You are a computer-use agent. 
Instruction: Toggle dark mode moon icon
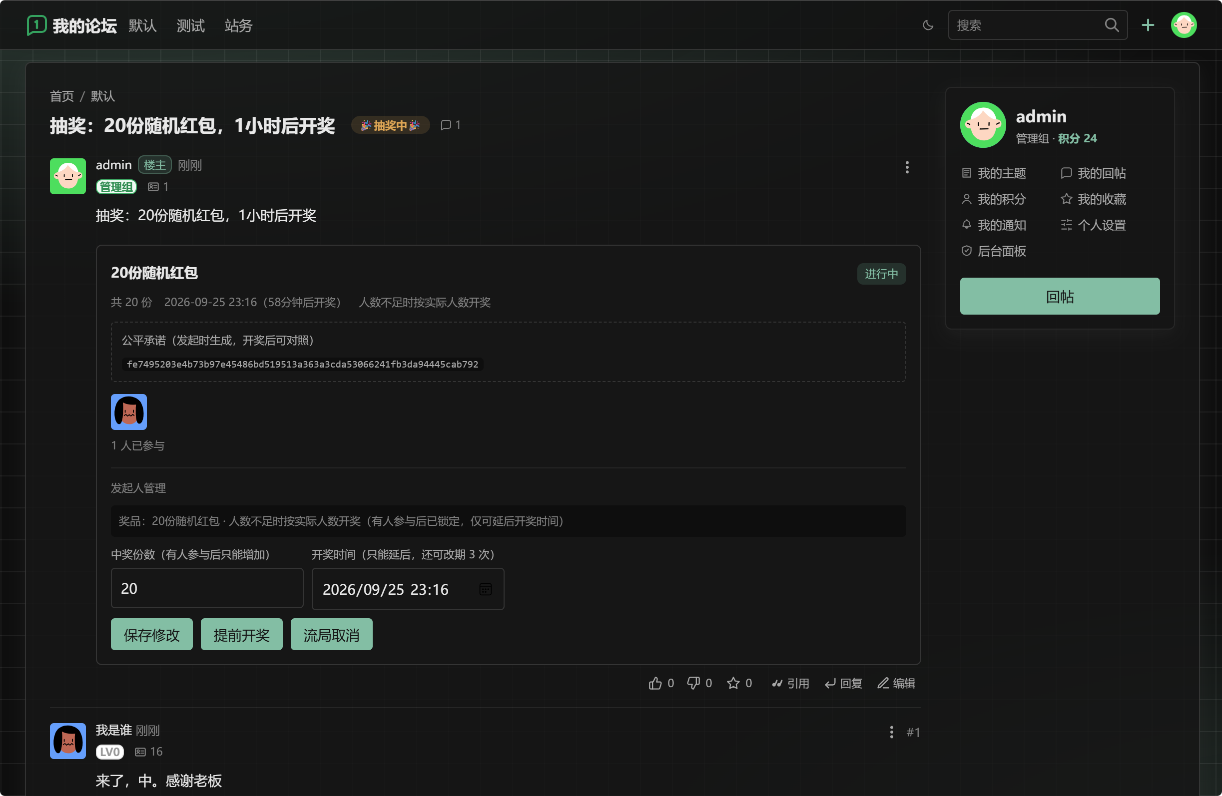(x=928, y=24)
